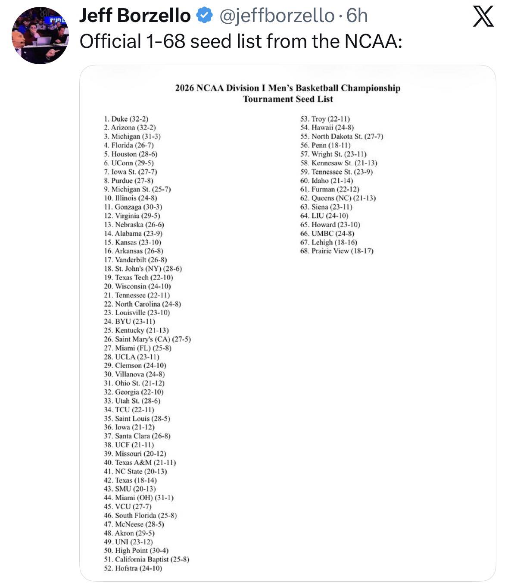The width and height of the screenshot is (508, 586).
Task: Open the Jeff Borzello display name
Action: pyautogui.click(x=135, y=16)
